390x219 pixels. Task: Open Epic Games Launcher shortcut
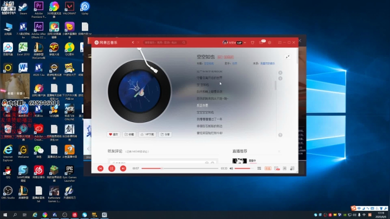pos(69,173)
